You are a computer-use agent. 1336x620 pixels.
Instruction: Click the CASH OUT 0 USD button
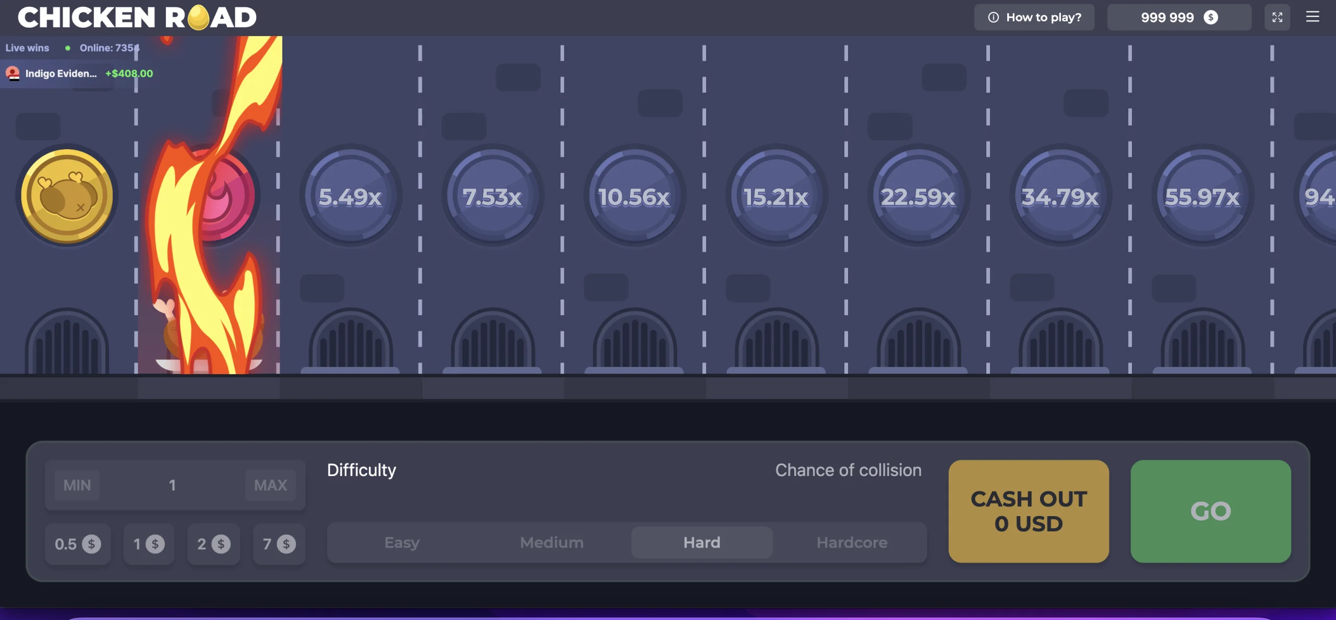1029,511
